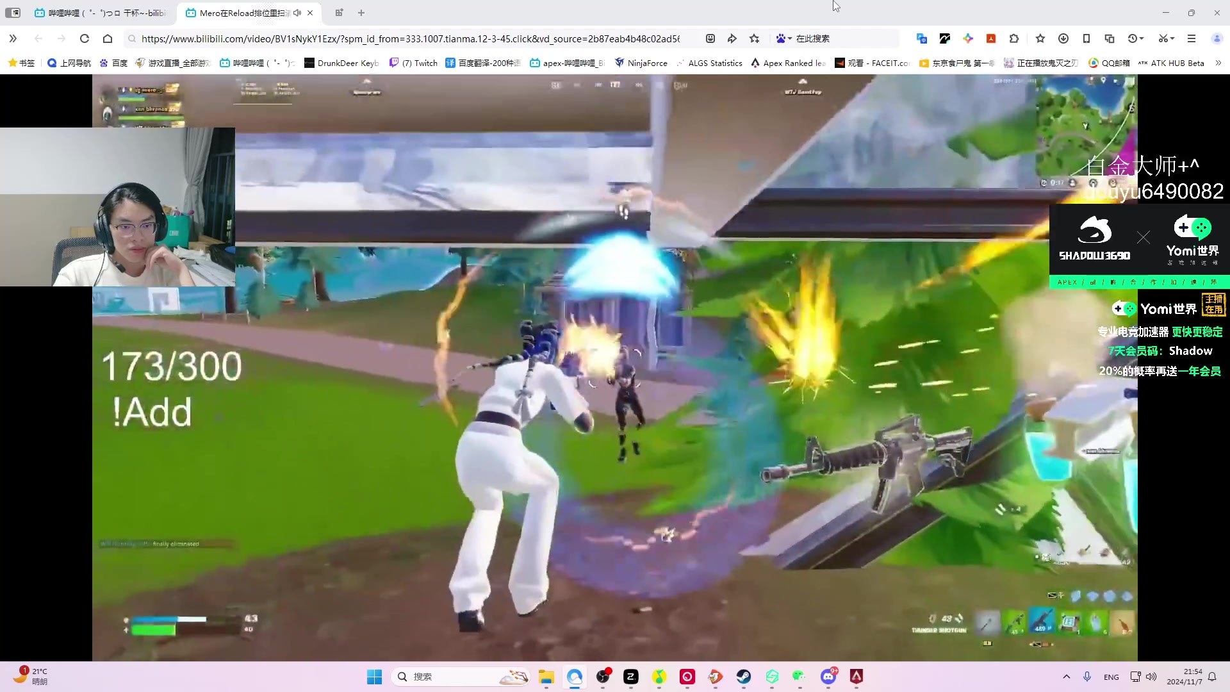Open the 游戏直播 bookmark
The width and height of the screenshot is (1230, 692).
coord(173,63)
